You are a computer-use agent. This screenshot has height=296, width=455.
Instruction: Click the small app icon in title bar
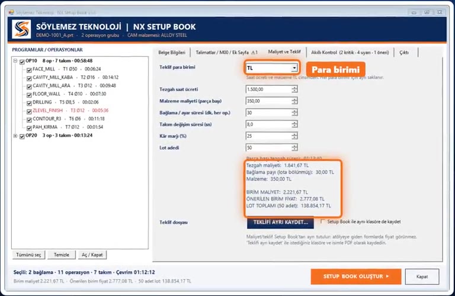11,12
